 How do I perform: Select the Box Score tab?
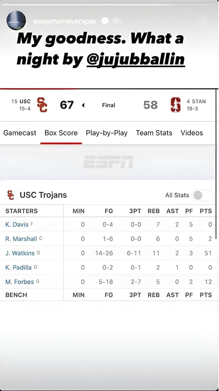tap(61, 133)
